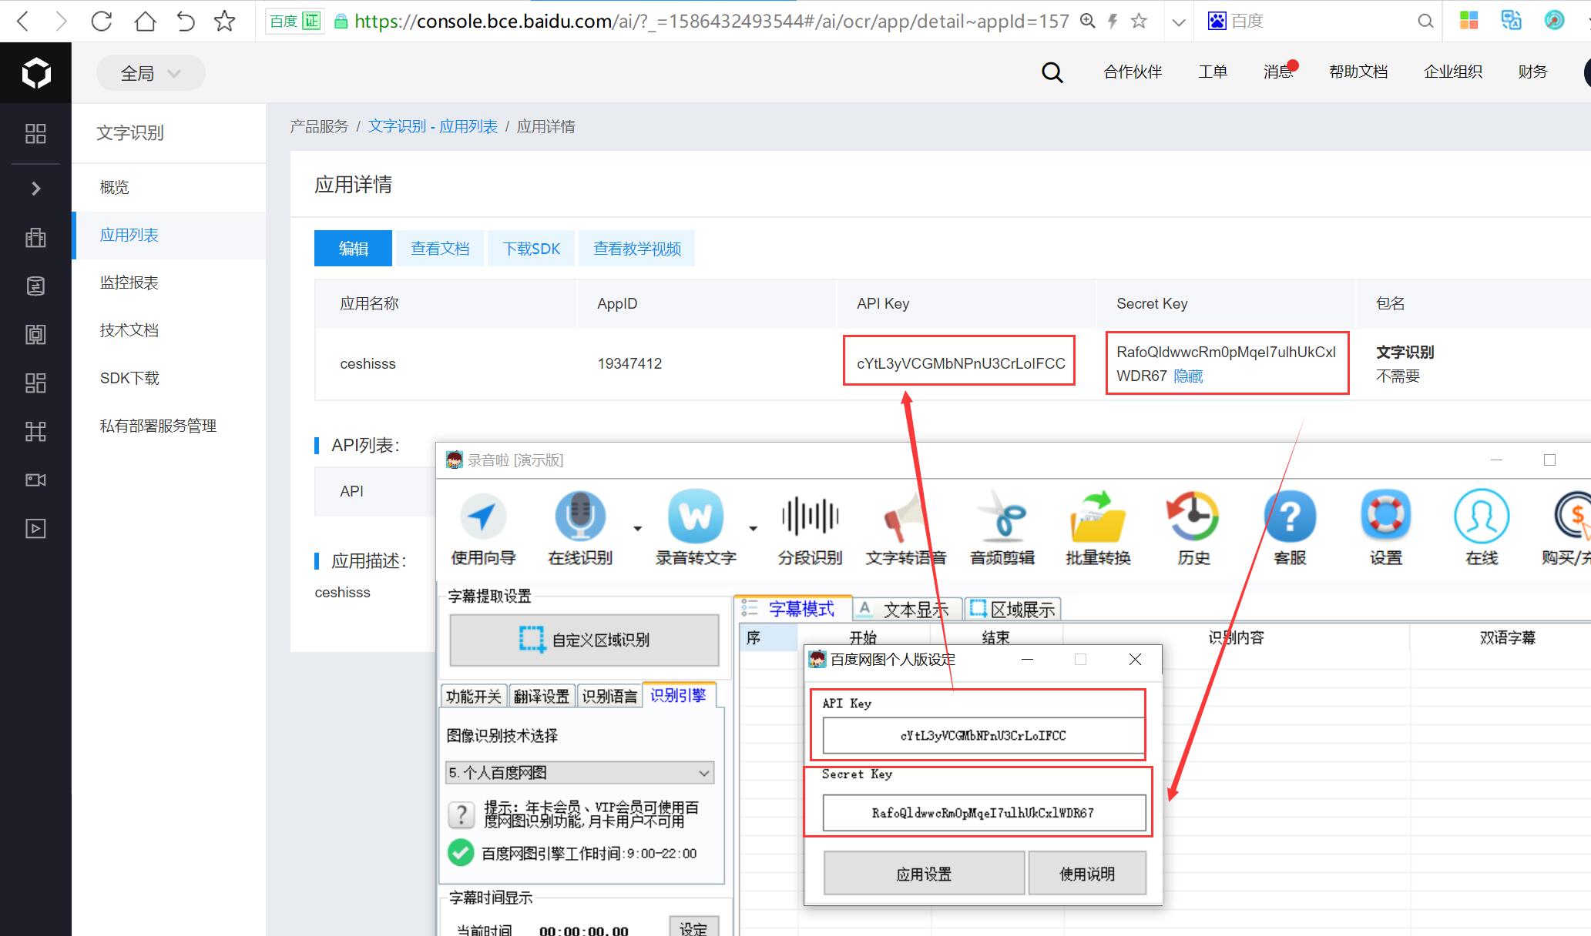Click the 查看教学视频 button
The image size is (1591, 936).
pyautogui.click(x=637, y=248)
